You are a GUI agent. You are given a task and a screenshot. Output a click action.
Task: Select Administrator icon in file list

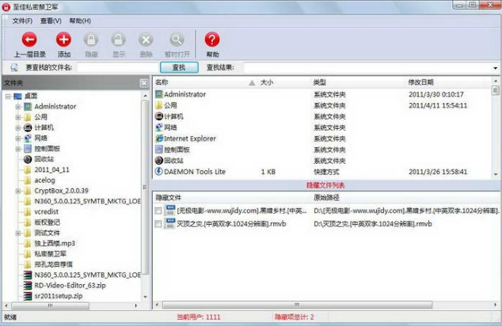pyautogui.click(x=159, y=94)
